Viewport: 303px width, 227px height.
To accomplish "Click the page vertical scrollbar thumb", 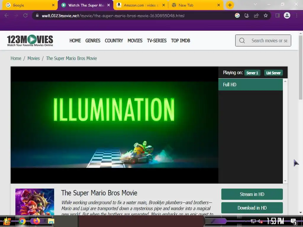I will [x=301, y=68].
